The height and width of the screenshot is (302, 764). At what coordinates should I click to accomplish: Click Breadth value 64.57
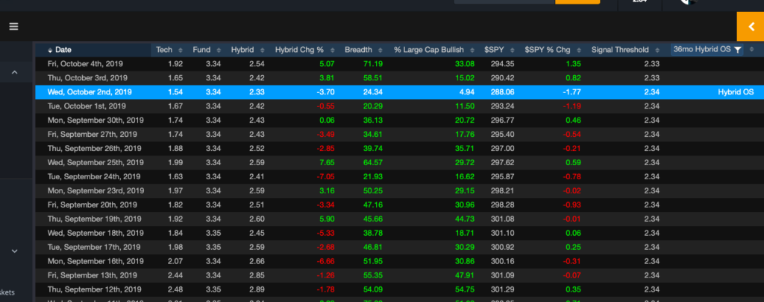[x=373, y=162]
